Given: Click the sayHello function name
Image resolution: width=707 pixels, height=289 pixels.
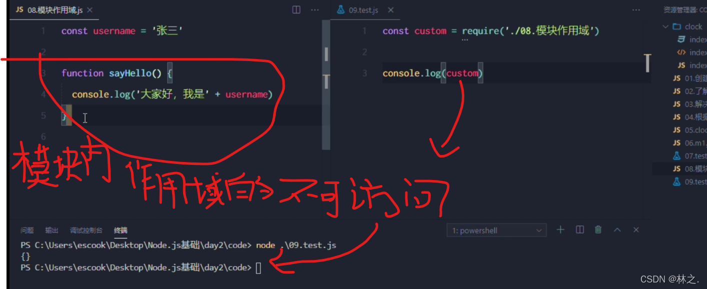Looking at the screenshot, I should click(x=130, y=73).
